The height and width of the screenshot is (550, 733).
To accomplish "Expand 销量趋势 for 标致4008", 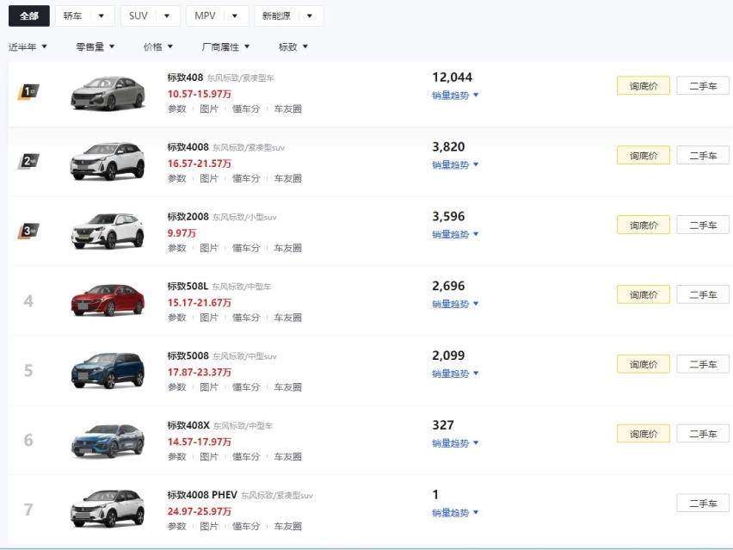I will pos(455,165).
